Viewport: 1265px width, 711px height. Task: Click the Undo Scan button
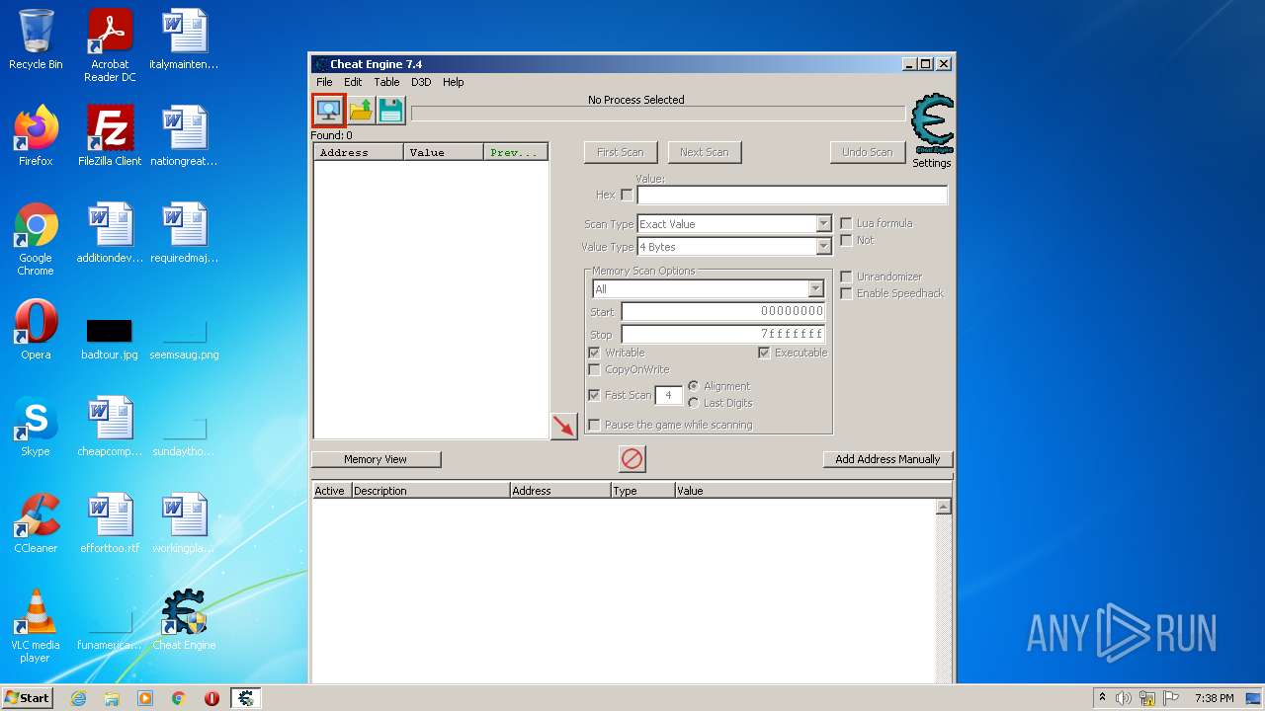pyautogui.click(x=867, y=152)
